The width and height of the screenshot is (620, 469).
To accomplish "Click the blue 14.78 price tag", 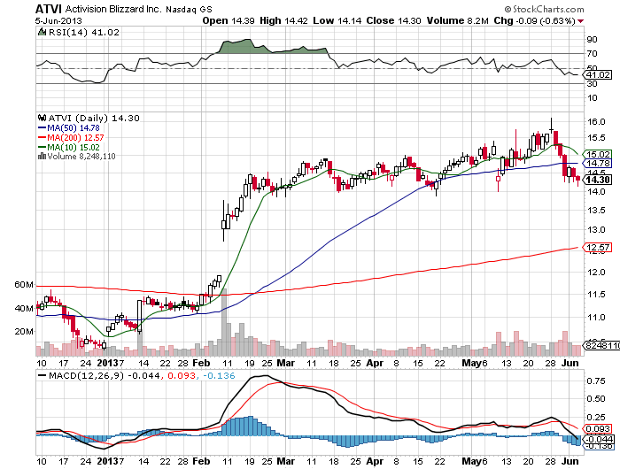I will [x=598, y=163].
